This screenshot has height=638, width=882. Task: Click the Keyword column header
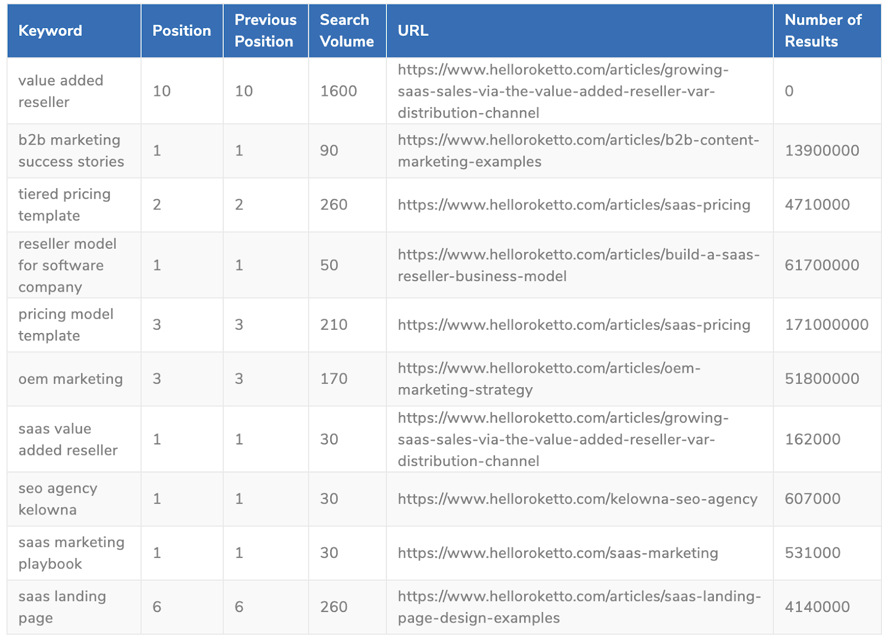50,31
